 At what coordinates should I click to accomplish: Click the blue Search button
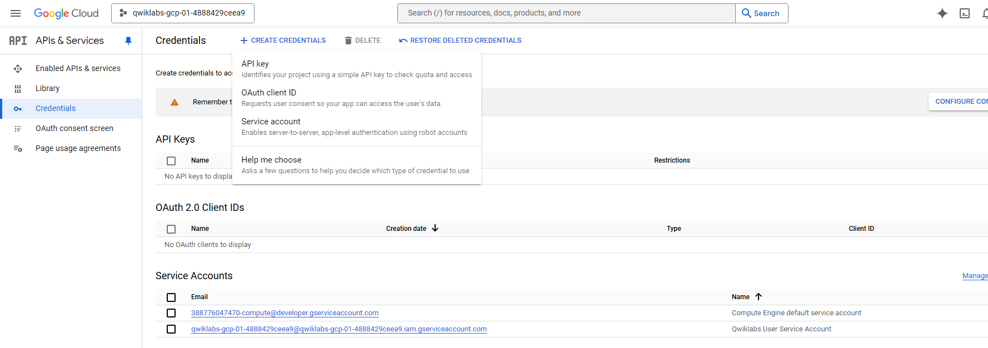tap(761, 13)
